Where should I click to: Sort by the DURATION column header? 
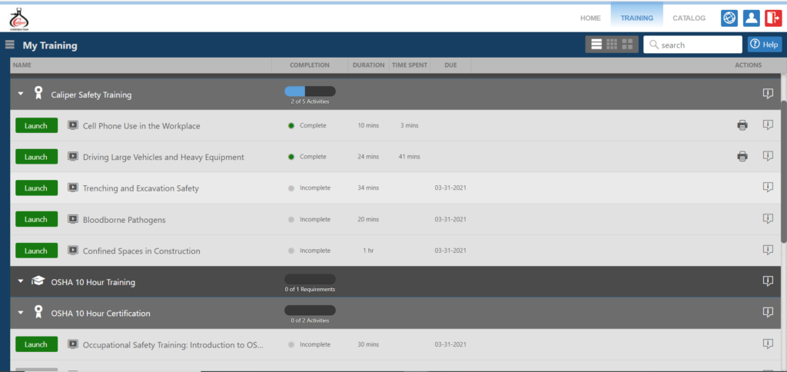pyautogui.click(x=368, y=65)
